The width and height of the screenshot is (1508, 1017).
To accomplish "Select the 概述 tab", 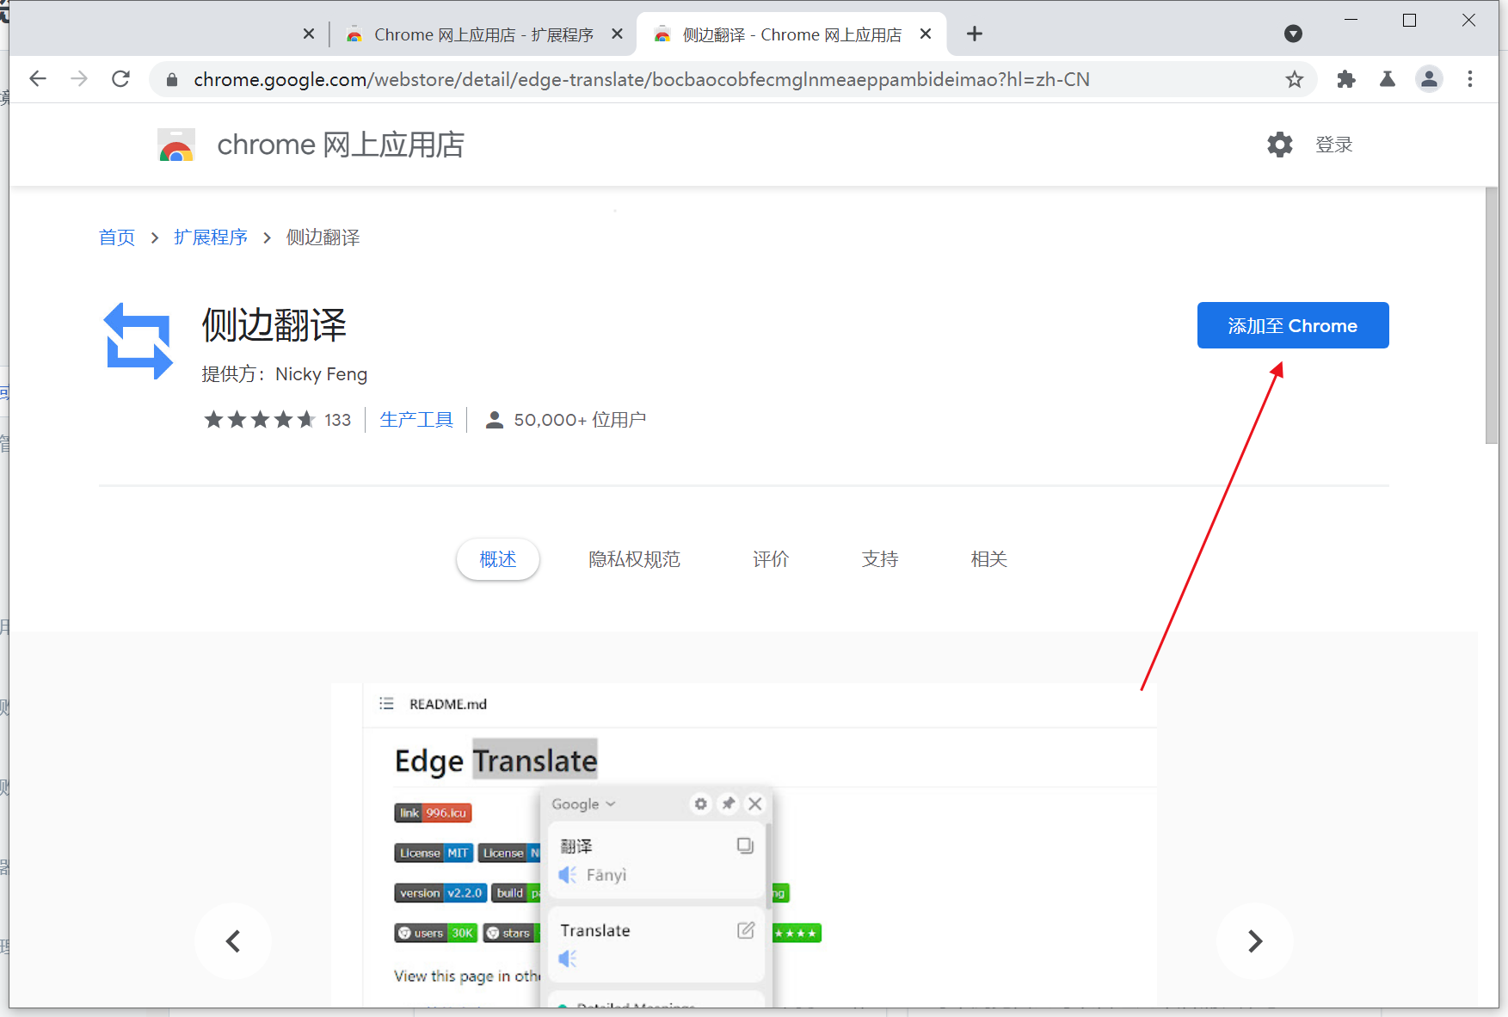I will pyautogui.click(x=498, y=559).
